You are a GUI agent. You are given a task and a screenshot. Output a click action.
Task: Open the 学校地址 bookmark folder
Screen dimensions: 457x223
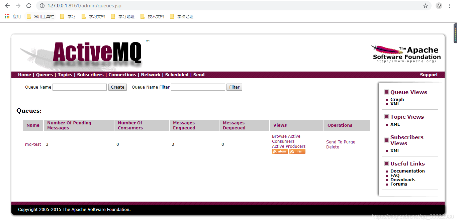(181, 16)
